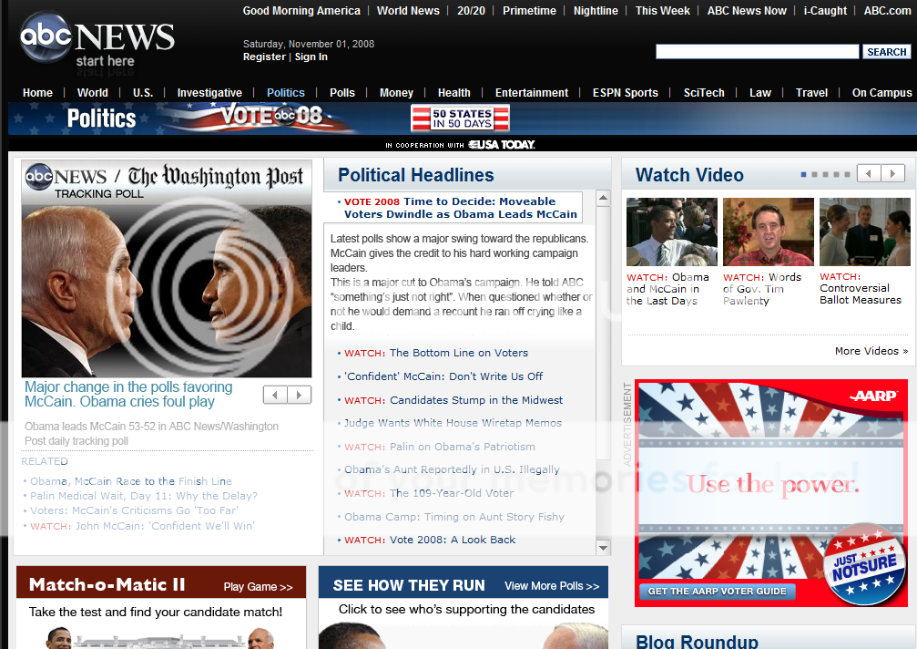Open the 50 States in 50 Days badge

point(460,118)
